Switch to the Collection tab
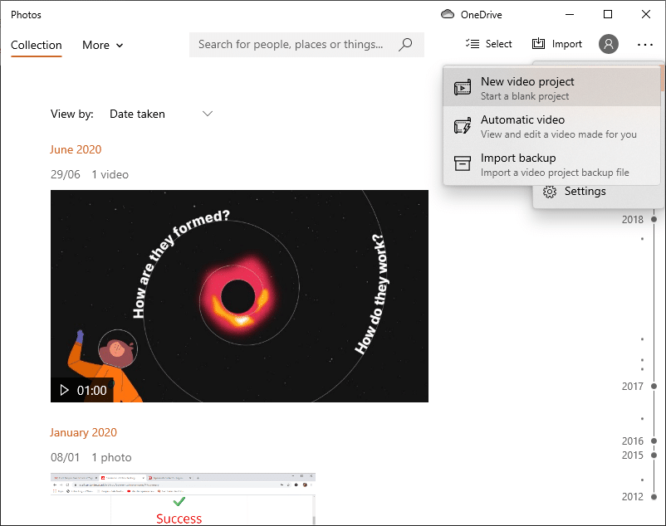 [x=36, y=45]
